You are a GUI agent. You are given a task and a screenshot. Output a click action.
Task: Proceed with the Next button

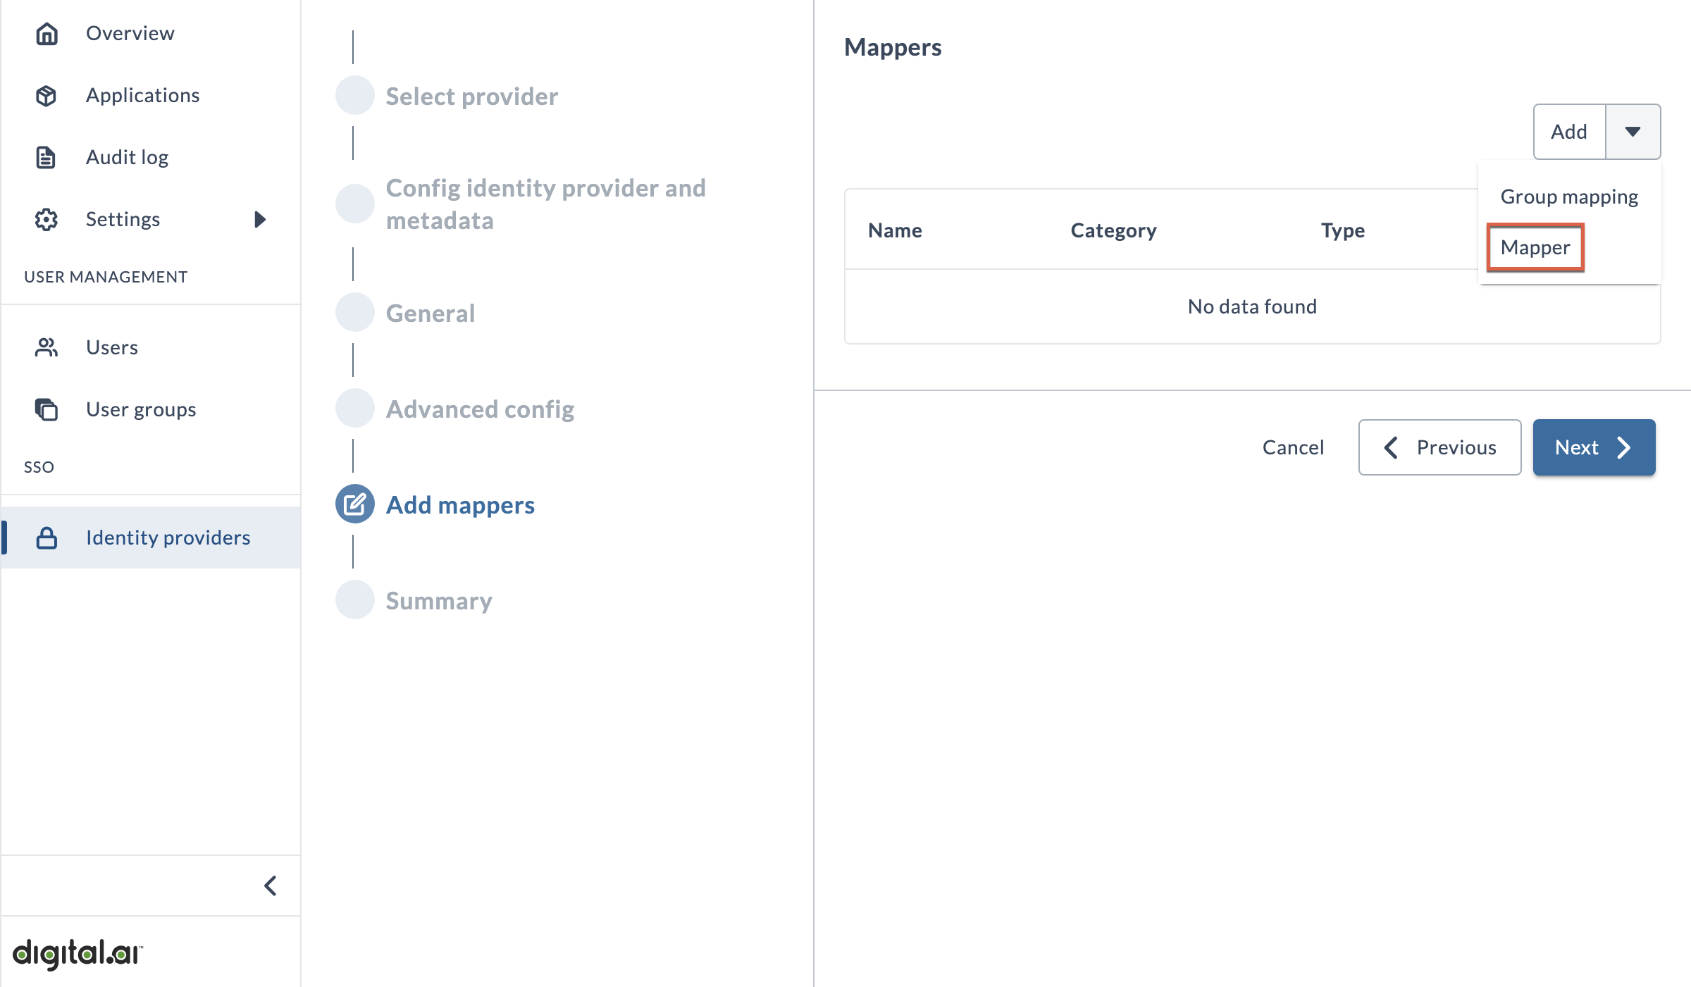click(x=1594, y=447)
